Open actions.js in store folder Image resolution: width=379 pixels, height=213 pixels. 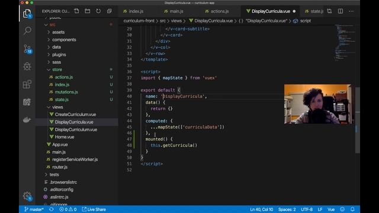click(64, 77)
